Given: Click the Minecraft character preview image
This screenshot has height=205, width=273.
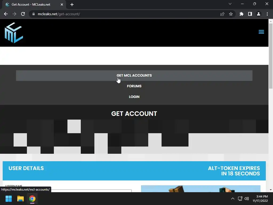Looking at the screenshot, I should coord(200,189).
